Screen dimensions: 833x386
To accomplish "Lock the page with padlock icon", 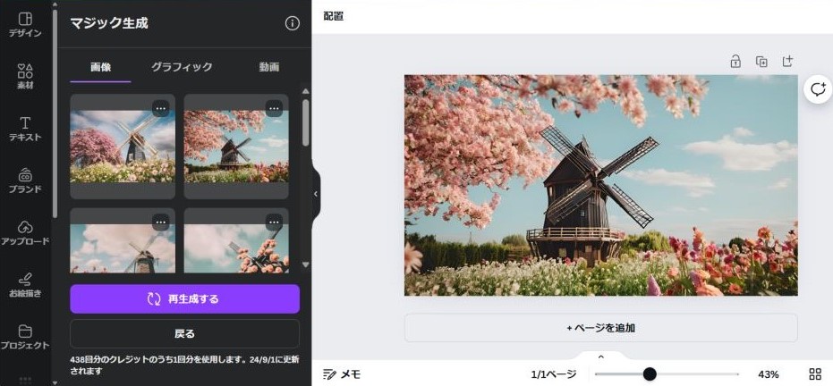I will 735,62.
